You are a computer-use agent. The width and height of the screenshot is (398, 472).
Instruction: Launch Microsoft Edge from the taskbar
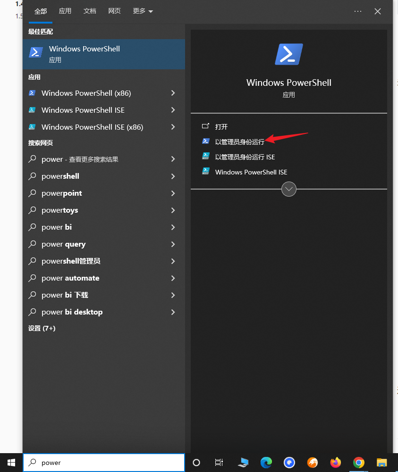click(x=266, y=463)
